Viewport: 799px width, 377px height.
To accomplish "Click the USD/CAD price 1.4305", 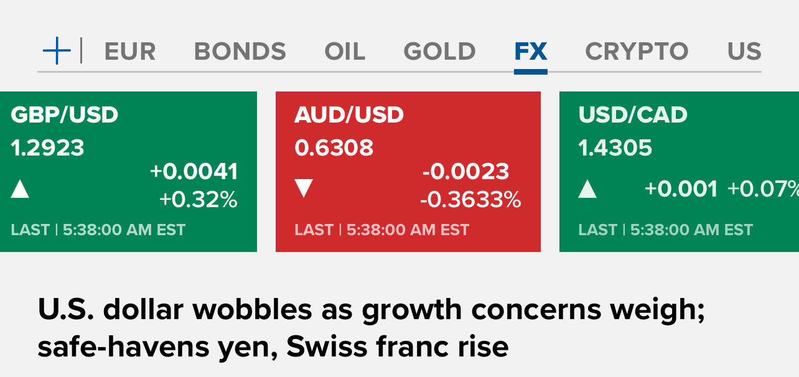I will pos(615,148).
